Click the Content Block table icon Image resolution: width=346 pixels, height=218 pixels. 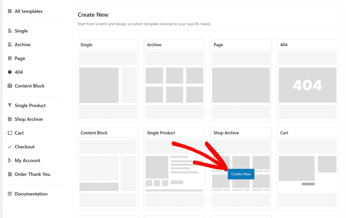[10, 86]
